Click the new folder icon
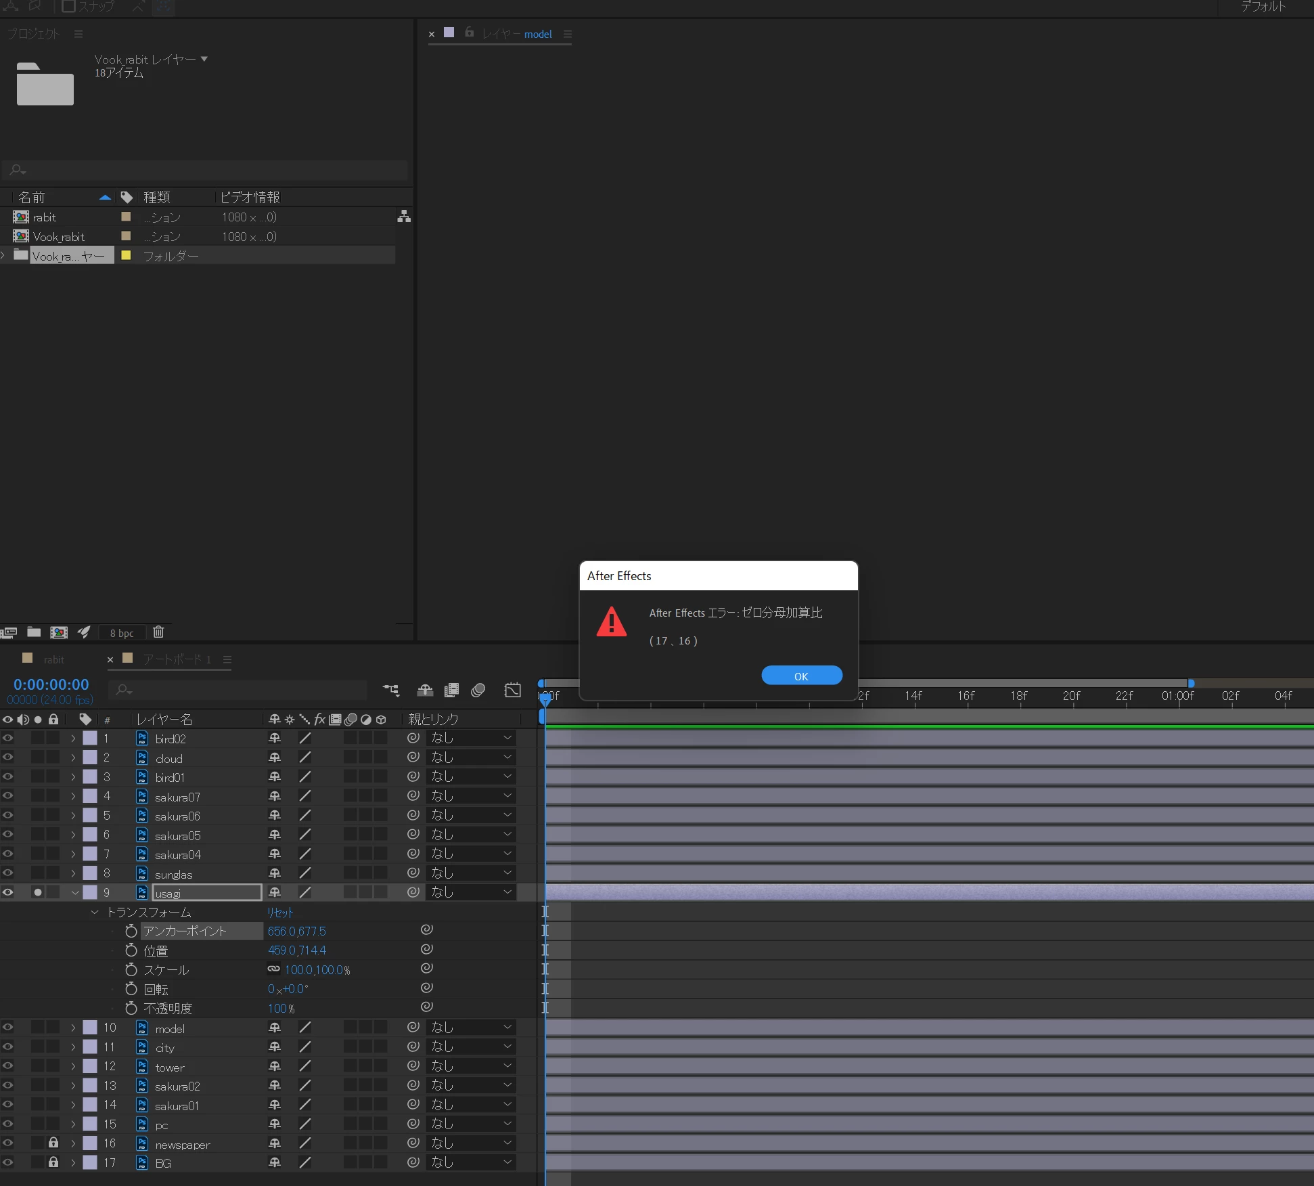 [x=34, y=632]
